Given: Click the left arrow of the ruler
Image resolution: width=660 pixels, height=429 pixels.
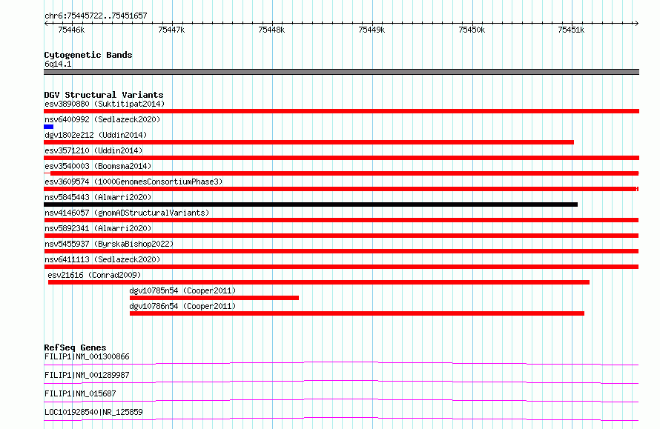Looking at the screenshot, I should pos(46,23).
